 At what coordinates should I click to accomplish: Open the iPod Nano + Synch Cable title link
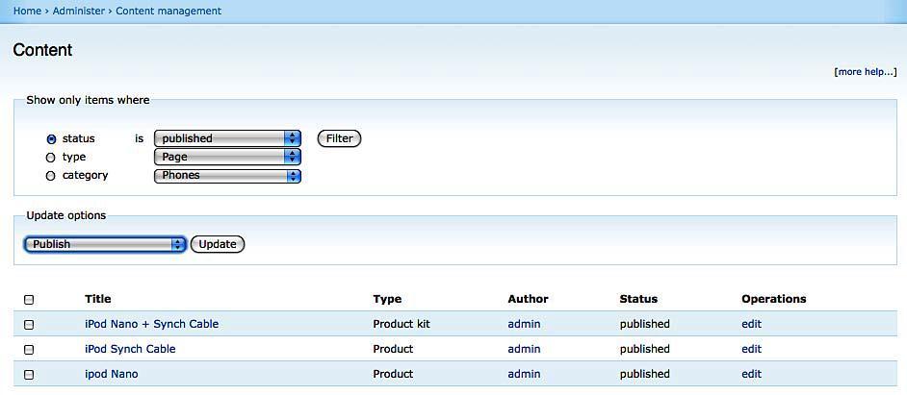pos(151,324)
